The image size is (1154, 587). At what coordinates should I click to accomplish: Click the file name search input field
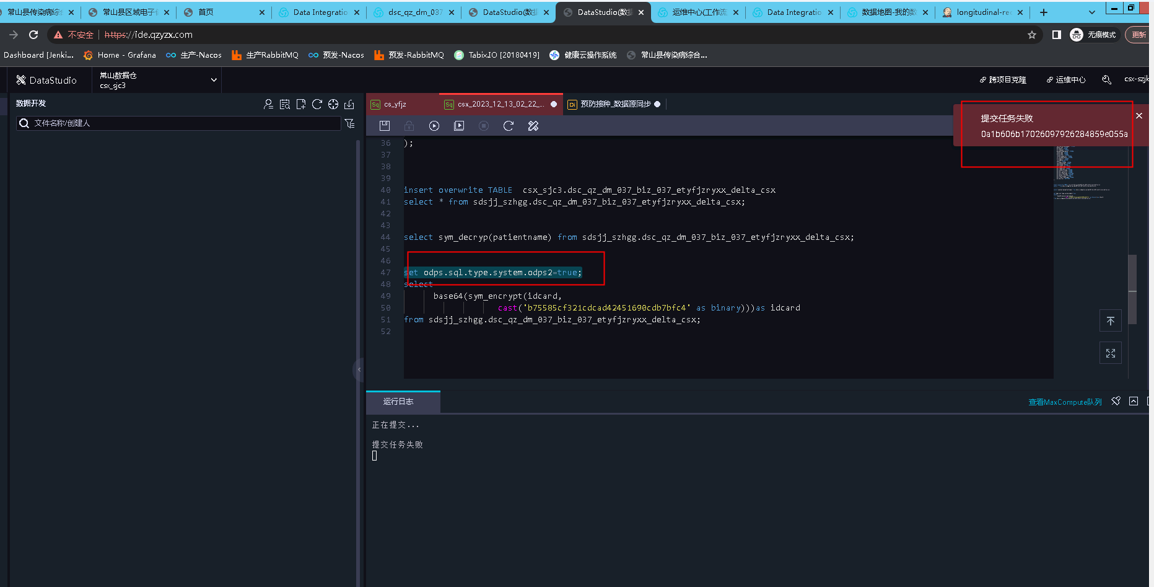pos(178,123)
